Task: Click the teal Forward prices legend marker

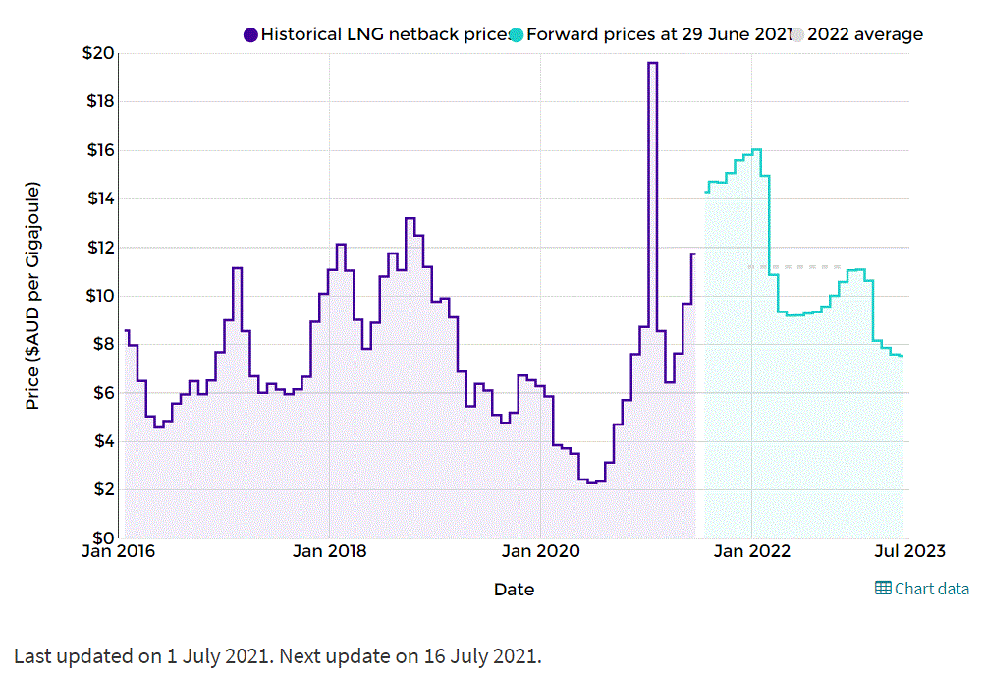Action: 518,35
